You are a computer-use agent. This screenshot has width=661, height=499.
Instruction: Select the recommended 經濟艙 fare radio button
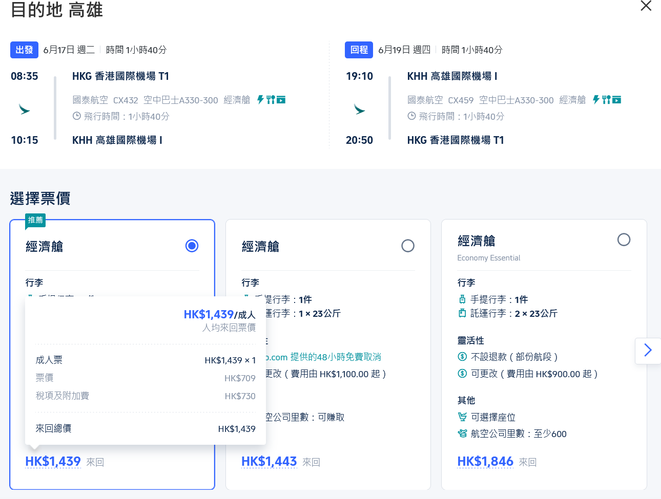point(192,246)
